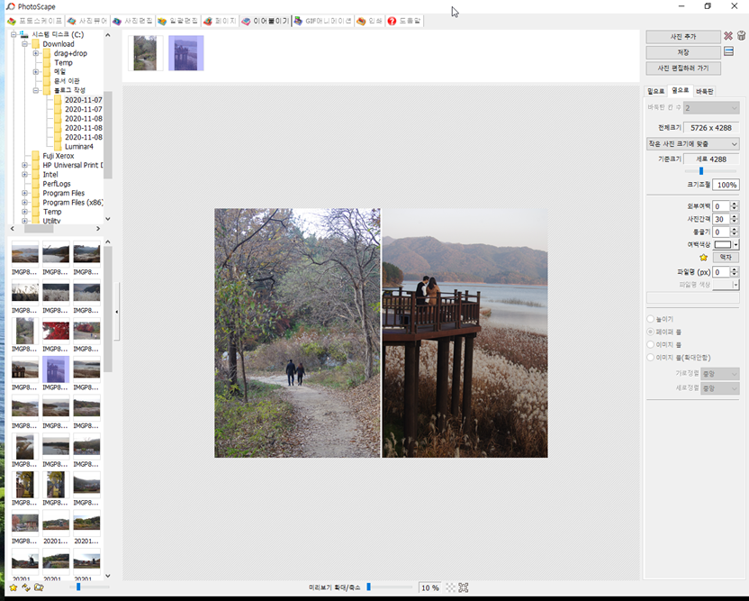This screenshot has height=601, width=749.
Task: Click the 파일명 (px) stepper
Action: click(735, 272)
